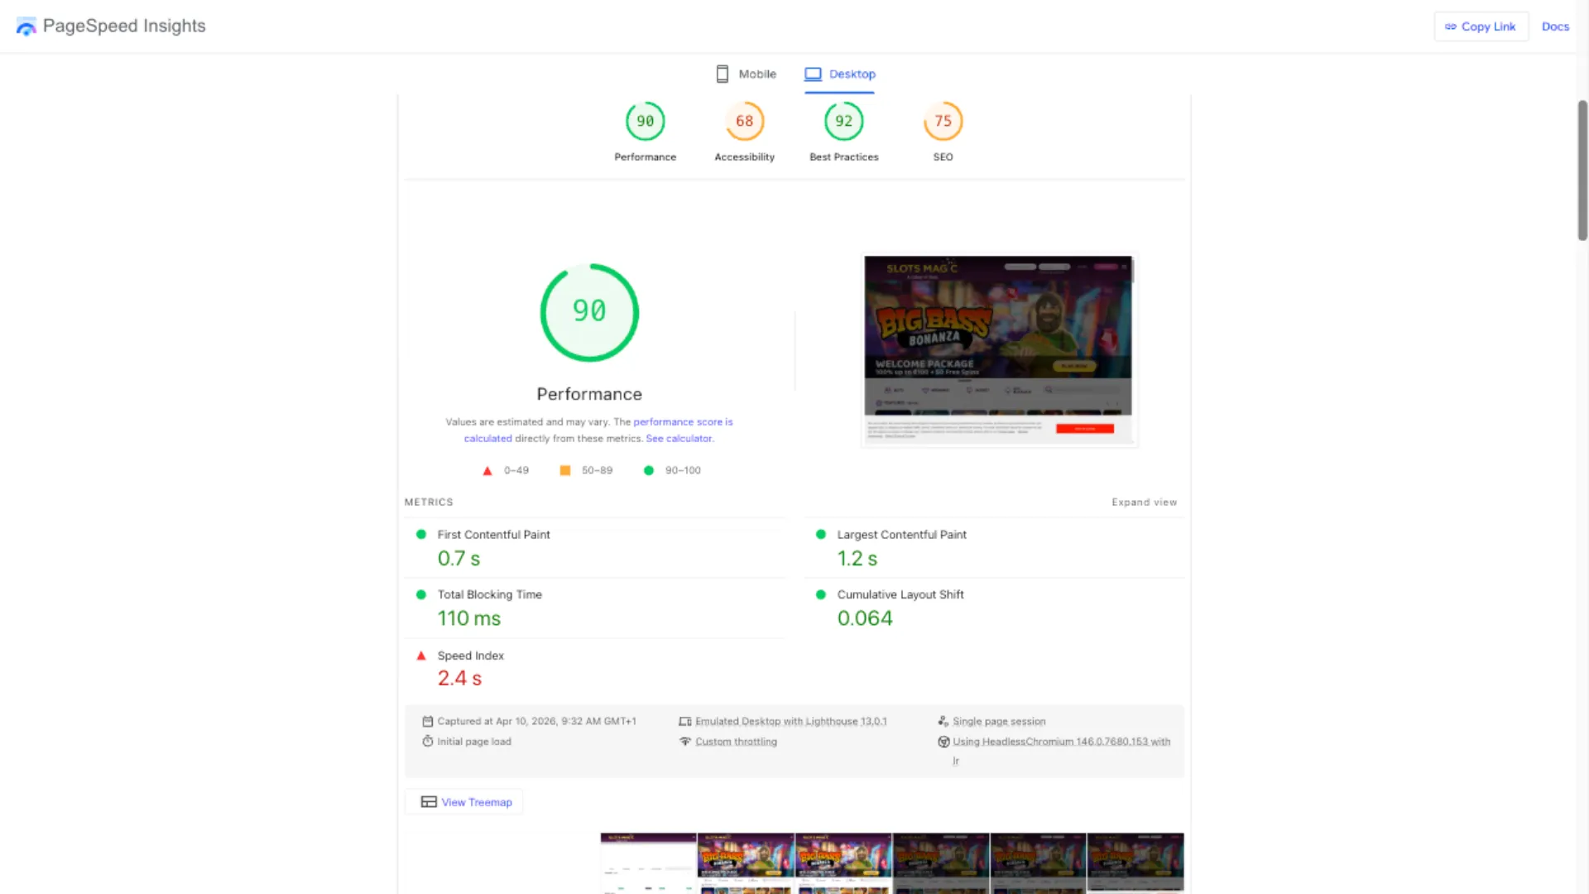Click the treemap icon in View Treemap
Image resolution: width=1589 pixels, height=894 pixels.
click(429, 802)
